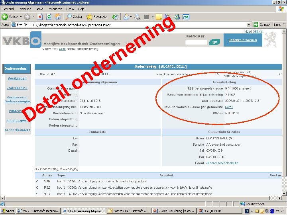Click the teal window toolbar icon
The height and width of the screenshot is (215, 287).
point(186,17)
